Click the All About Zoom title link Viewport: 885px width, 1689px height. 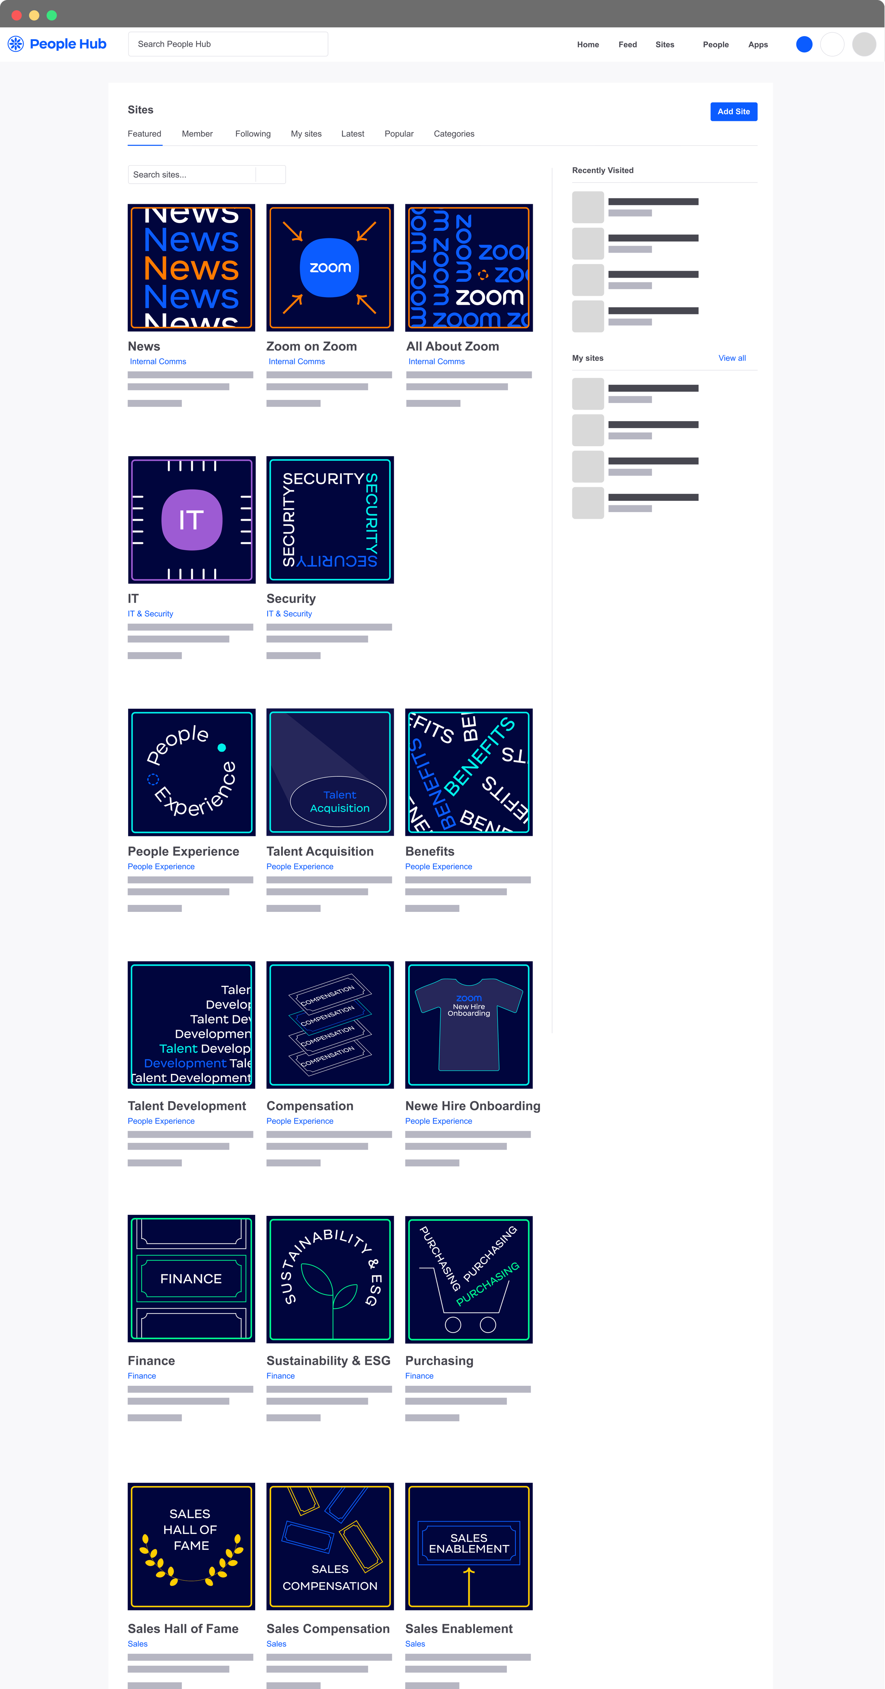453,346
